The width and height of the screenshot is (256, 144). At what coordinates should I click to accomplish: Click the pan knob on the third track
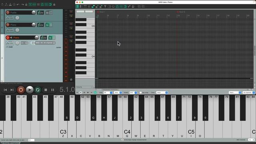[17, 43]
